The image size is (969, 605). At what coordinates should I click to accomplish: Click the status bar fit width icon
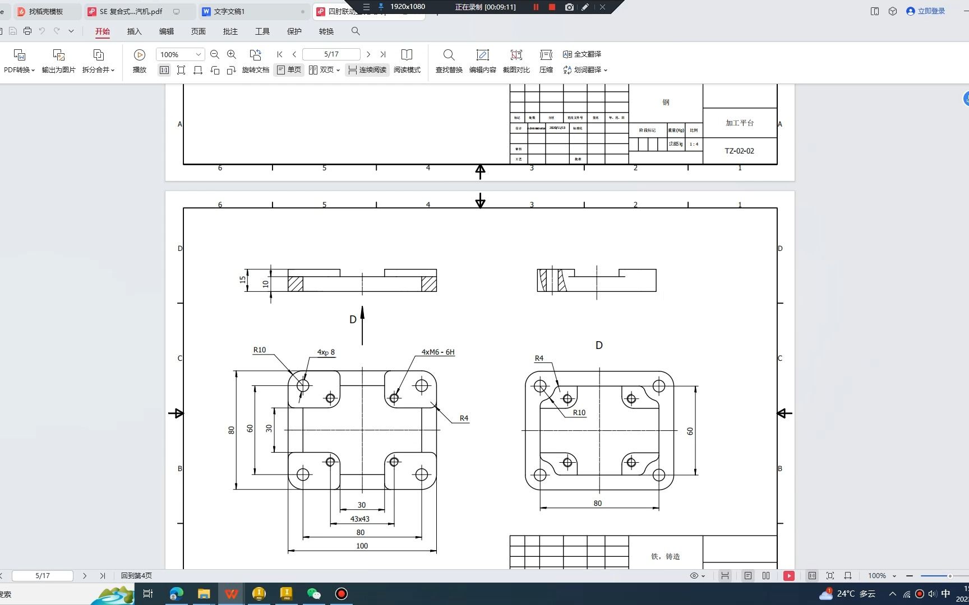[848, 576]
